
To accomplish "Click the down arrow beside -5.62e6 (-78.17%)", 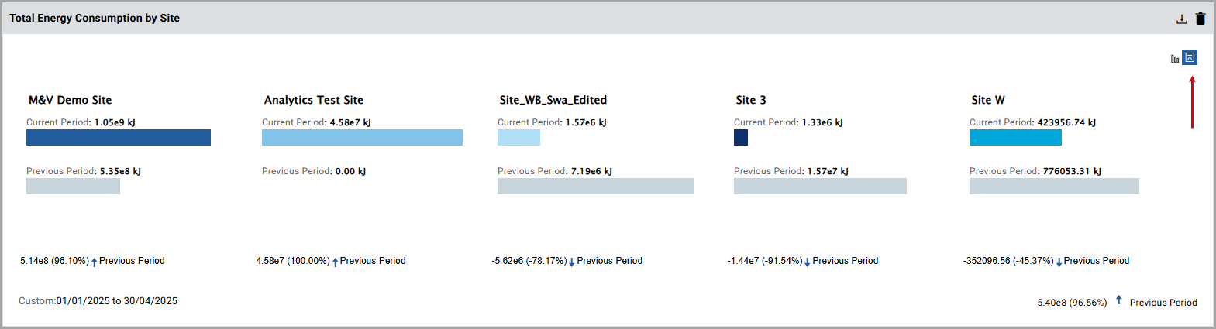I will point(572,262).
